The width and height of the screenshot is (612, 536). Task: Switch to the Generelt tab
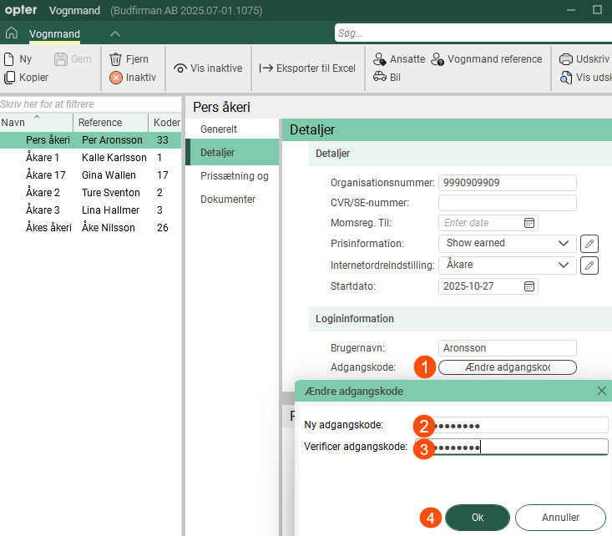(219, 129)
